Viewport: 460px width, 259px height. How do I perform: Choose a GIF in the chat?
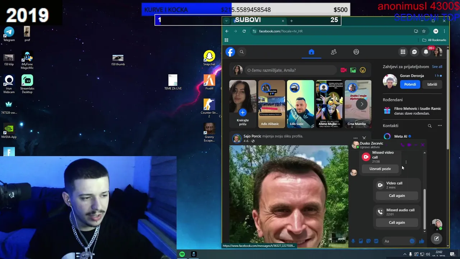[376, 241]
